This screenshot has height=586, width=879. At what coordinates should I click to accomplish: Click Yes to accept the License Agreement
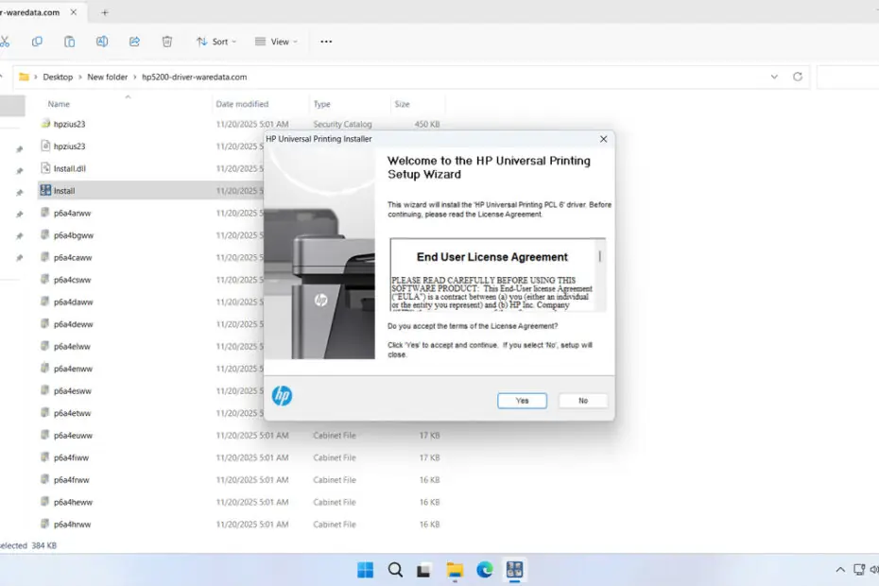[522, 400]
